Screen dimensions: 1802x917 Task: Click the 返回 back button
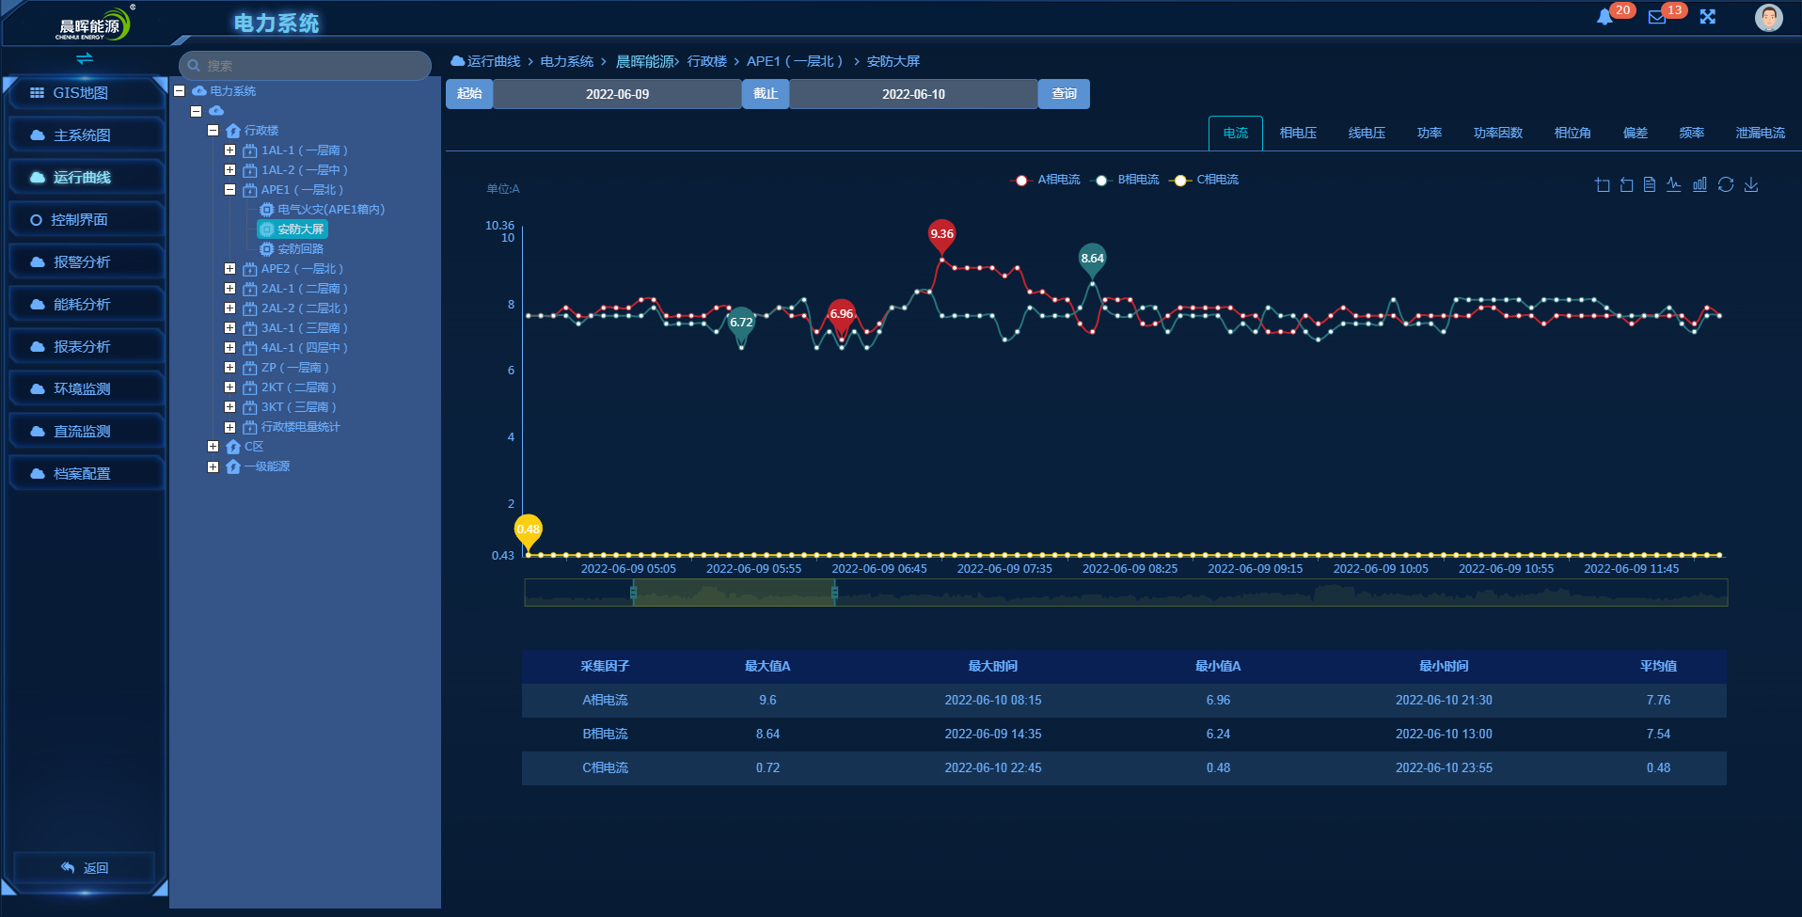coord(85,868)
